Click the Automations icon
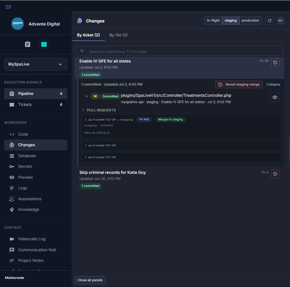290x287 pixels. tap(12, 199)
